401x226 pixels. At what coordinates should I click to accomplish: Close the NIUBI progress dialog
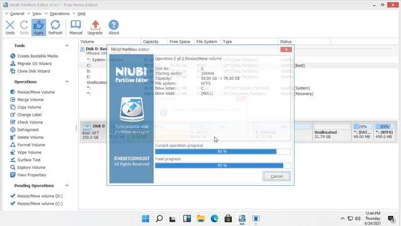[286, 50]
